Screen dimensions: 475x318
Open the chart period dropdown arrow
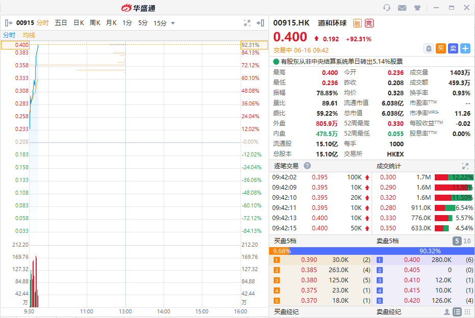173,23
